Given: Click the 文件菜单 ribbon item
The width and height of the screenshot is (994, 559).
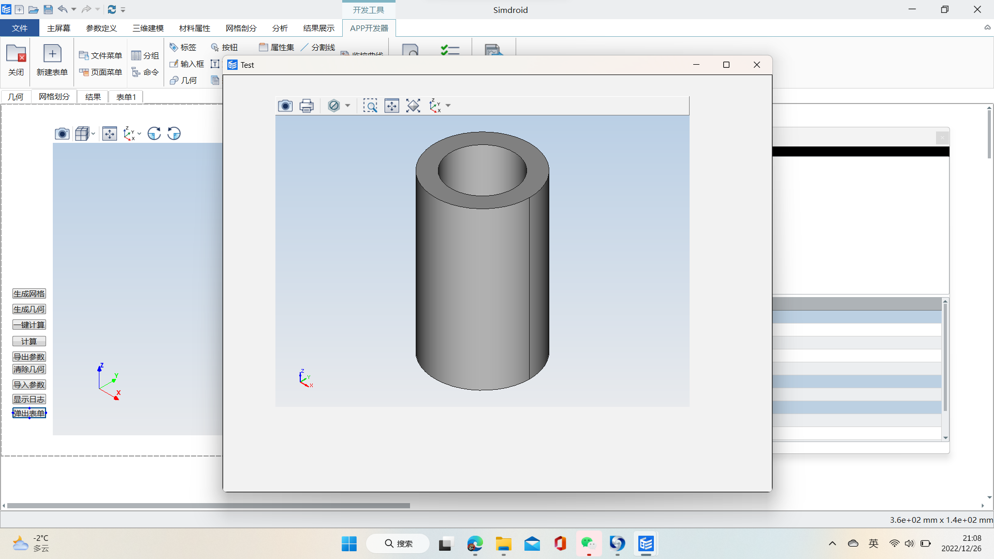Looking at the screenshot, I should [x=100, y=55].
